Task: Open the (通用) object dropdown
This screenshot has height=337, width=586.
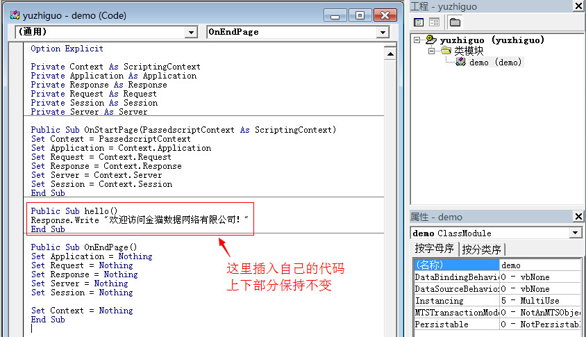Action: (x=191, y=32)
